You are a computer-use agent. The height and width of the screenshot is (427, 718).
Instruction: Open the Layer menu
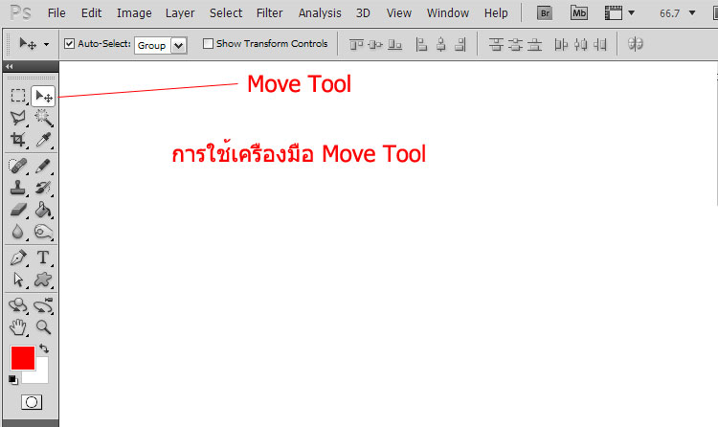coord(180,13)
